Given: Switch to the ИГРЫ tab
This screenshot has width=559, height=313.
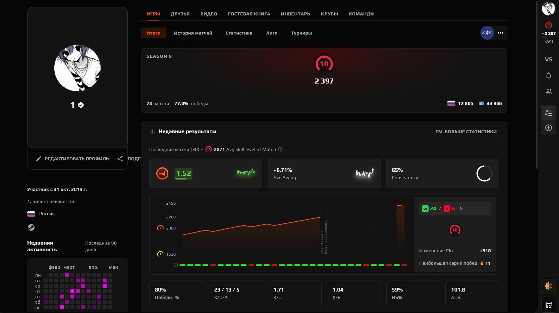Looking at the screenshot, I should pyautogui.click(x=153, y=14).
